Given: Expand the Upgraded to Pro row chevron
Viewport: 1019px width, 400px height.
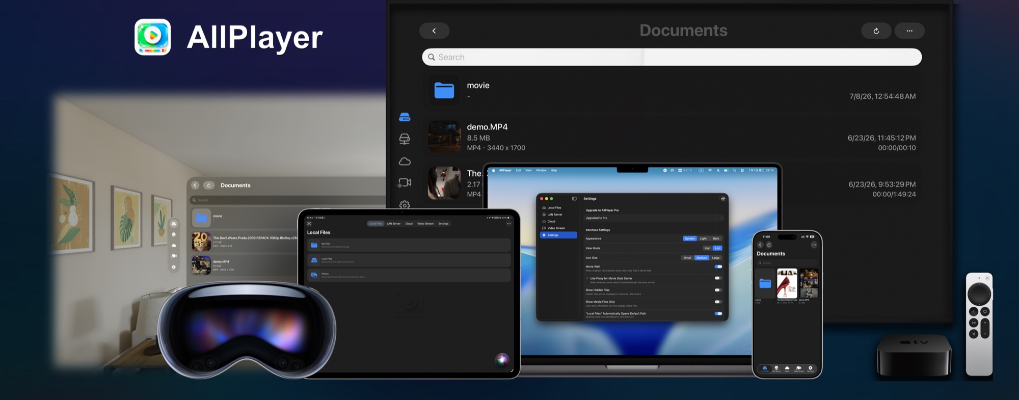Looking at the screenshot, I should coord(721,218).
